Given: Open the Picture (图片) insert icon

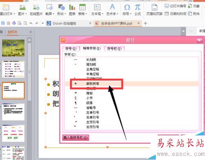Looking at the screenshot, I should point(23,7).
